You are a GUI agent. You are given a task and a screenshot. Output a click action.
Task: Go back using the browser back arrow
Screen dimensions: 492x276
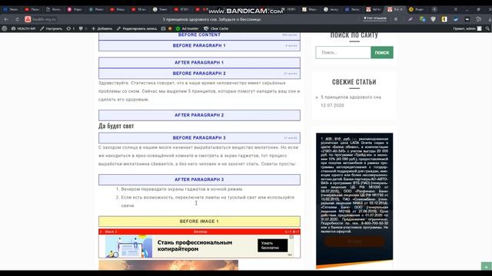pyautogui.click(x=6, y=19)
